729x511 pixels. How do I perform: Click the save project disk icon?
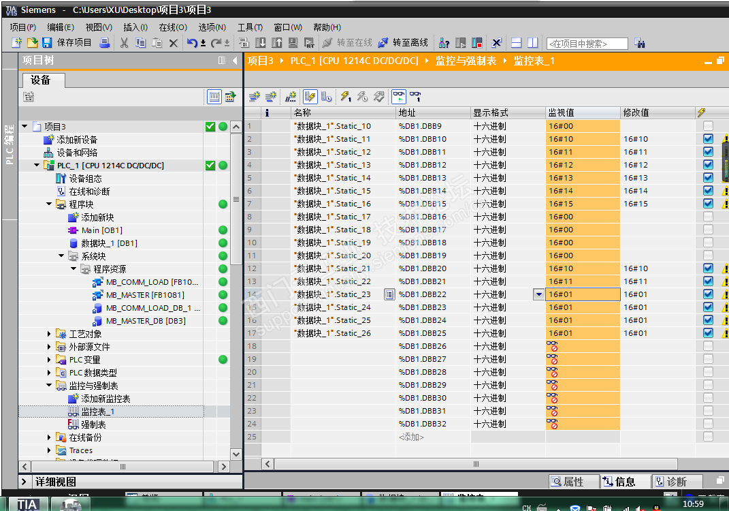(x=47, y=43)
